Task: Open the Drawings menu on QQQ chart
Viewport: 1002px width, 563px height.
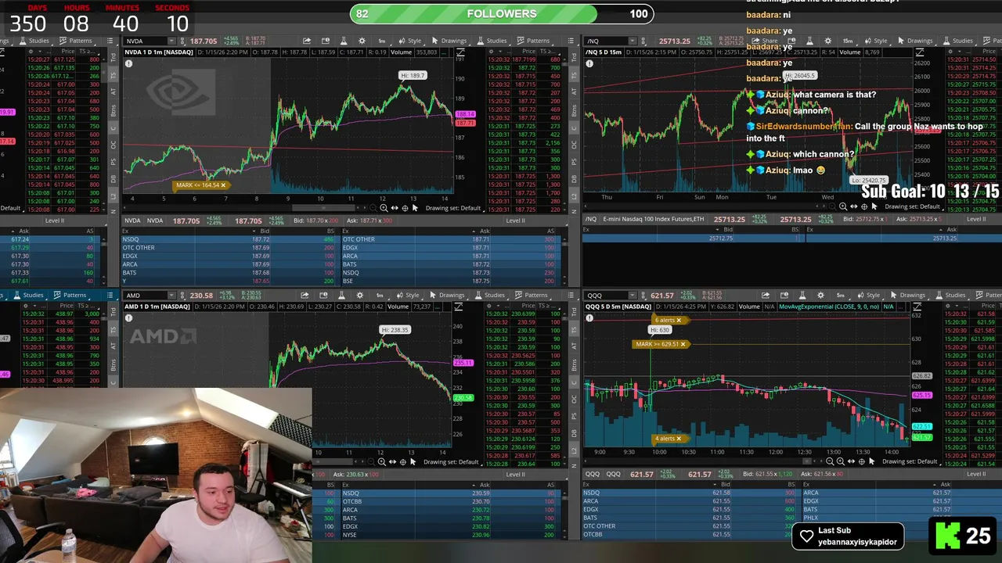Action: tap(906, 295)
